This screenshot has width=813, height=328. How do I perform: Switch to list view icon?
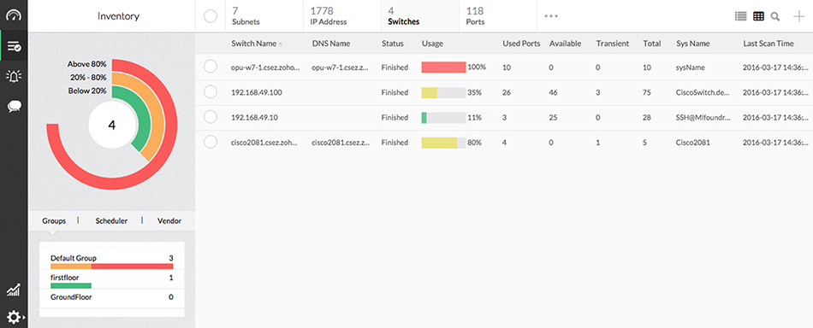pos(741,16)
